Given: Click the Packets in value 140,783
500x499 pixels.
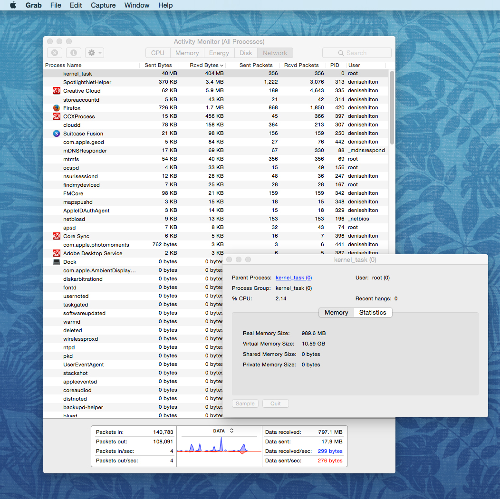Looking at the screenshot, I should click(x=163, y=432).
